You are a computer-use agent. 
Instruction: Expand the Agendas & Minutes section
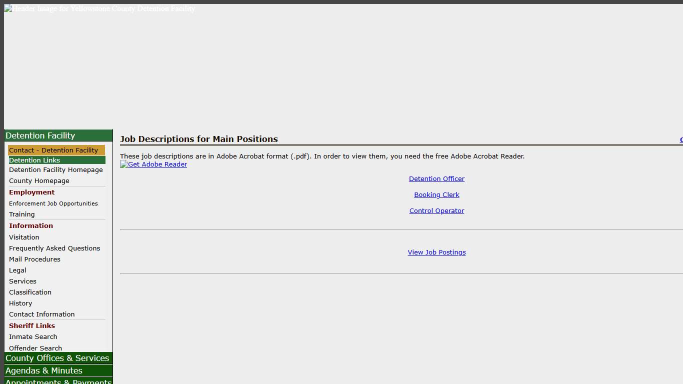43,370
